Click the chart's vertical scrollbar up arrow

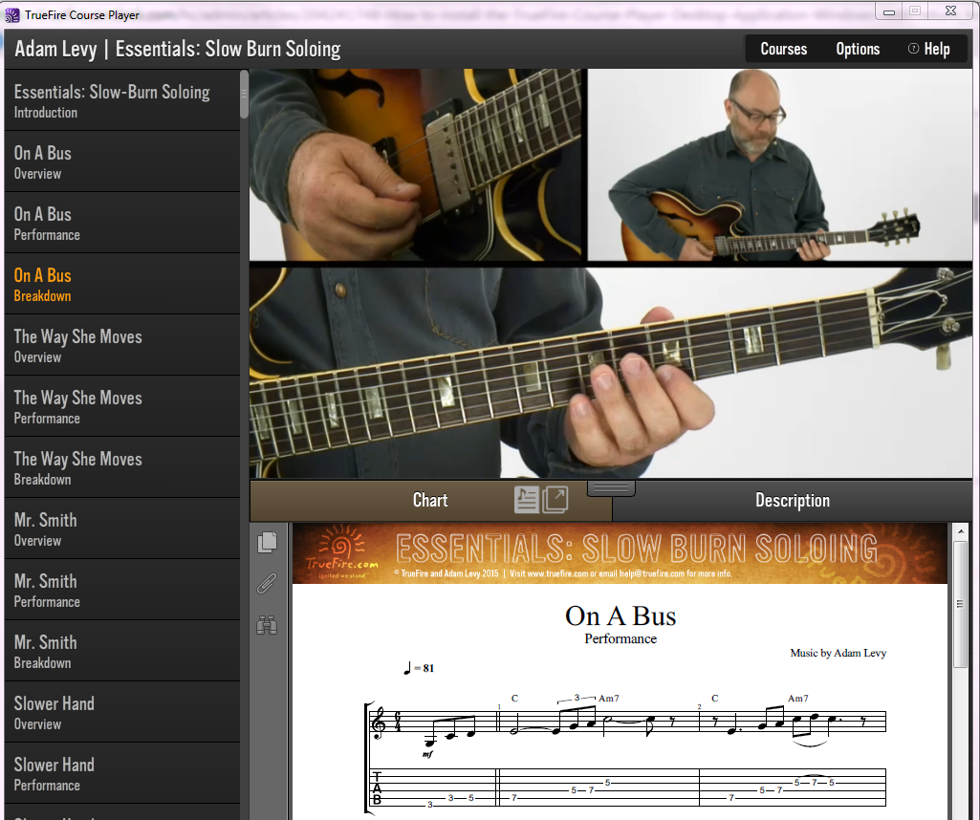pos(961,529)
